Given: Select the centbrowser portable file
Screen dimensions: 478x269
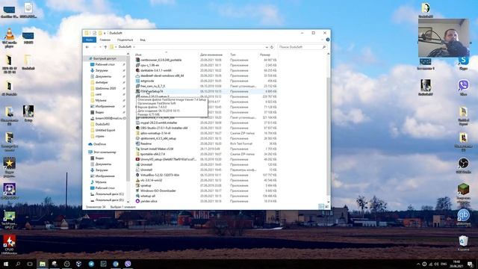Looking at the screenshot, I should pos(161,60).
